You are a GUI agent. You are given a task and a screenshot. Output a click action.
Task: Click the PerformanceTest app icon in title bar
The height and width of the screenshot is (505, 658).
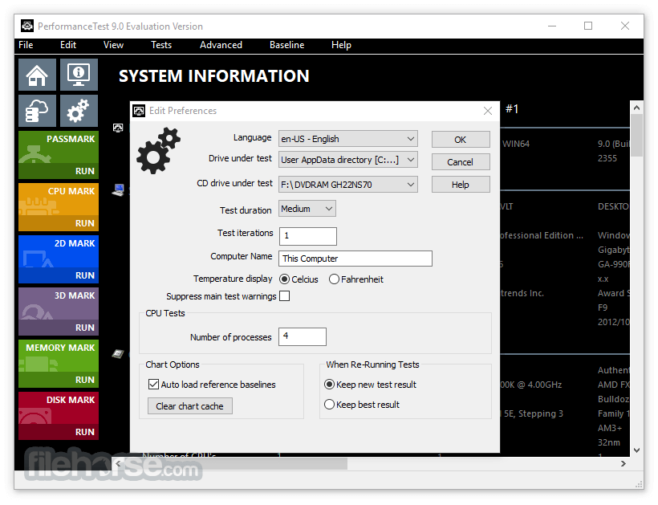[27, 26]
